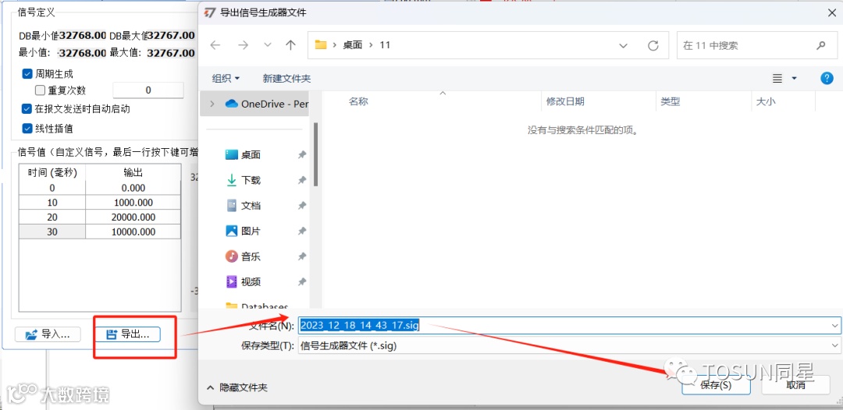
Task: Collapse folders with 隐藏文件夹
Action: coord(237,387)
